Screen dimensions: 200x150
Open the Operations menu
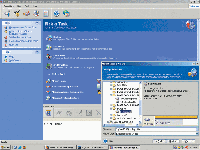click(x=9, y=6)
